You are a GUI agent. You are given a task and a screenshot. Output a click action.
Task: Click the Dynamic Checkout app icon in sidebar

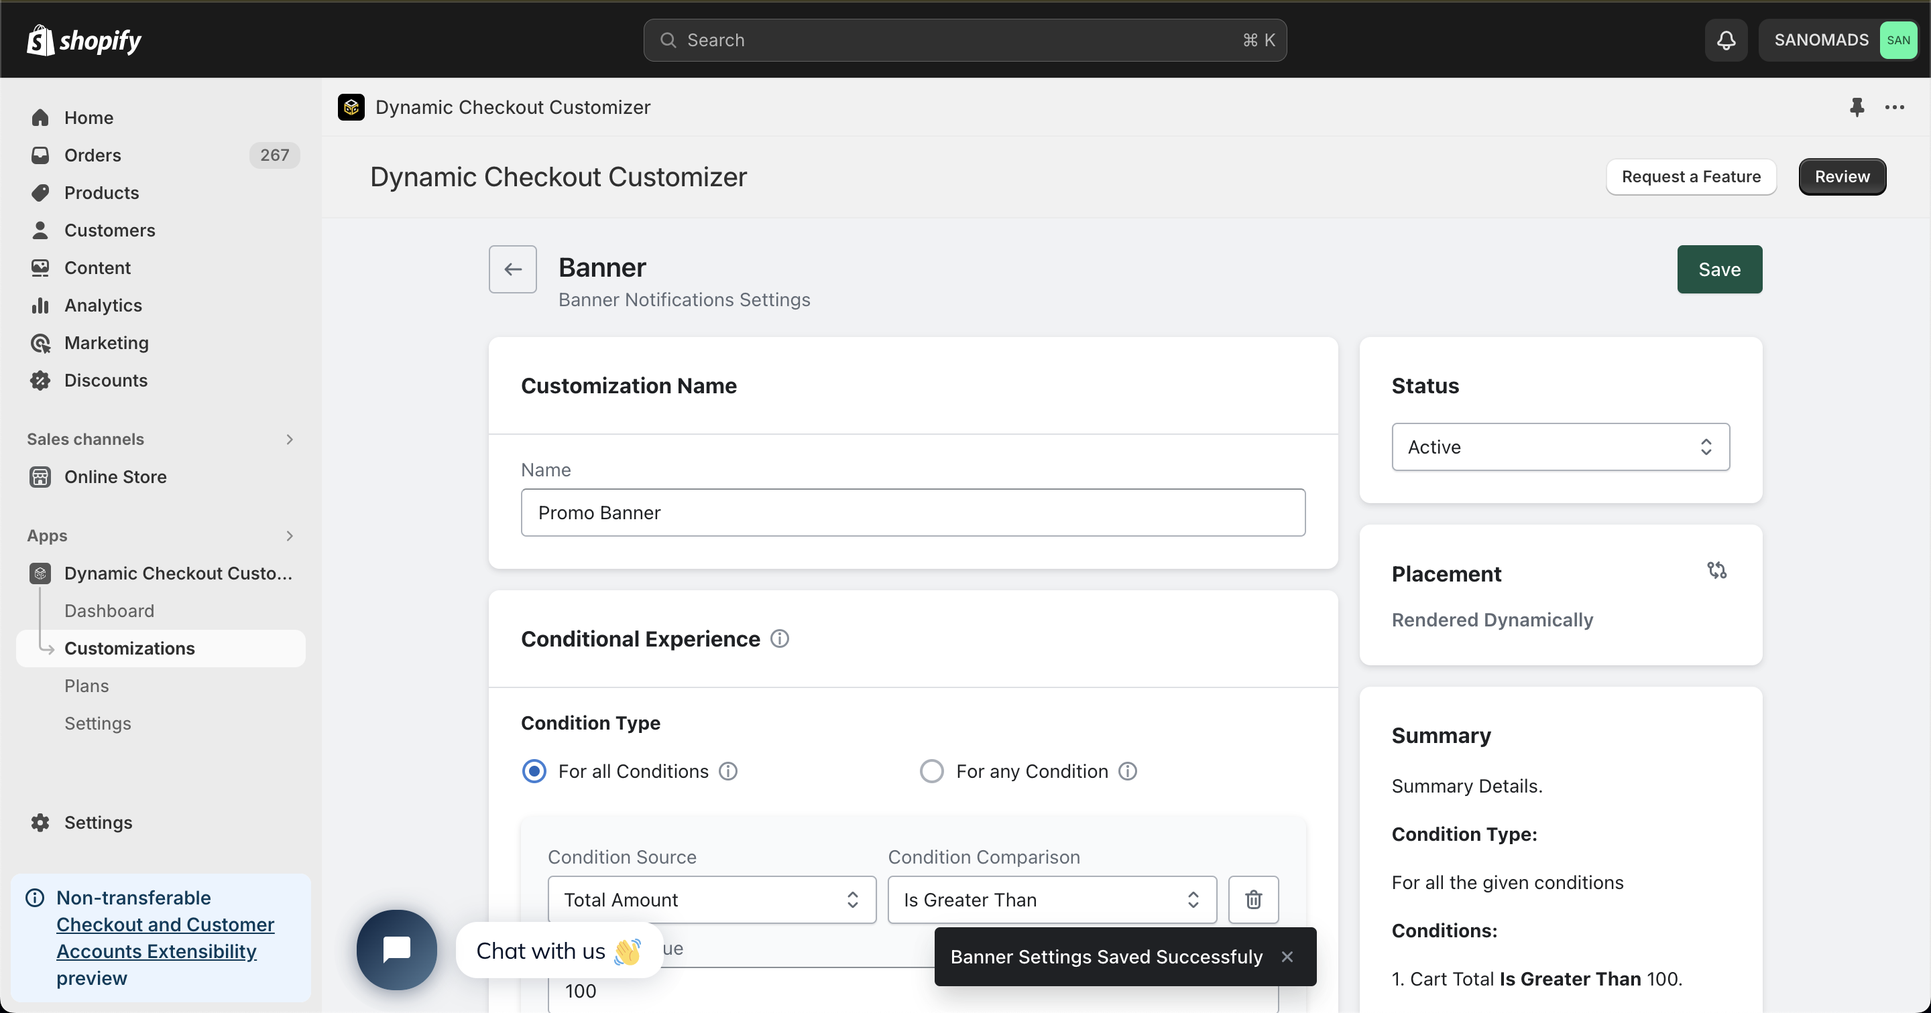coord(40,573)
